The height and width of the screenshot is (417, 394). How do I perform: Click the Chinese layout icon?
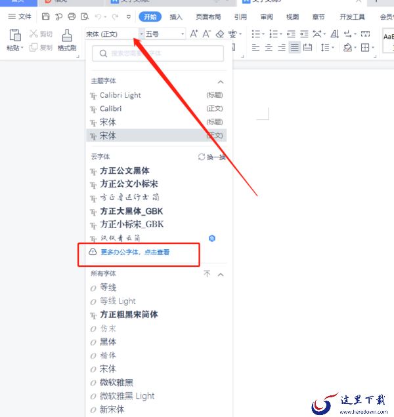click(x=317, y=34)
